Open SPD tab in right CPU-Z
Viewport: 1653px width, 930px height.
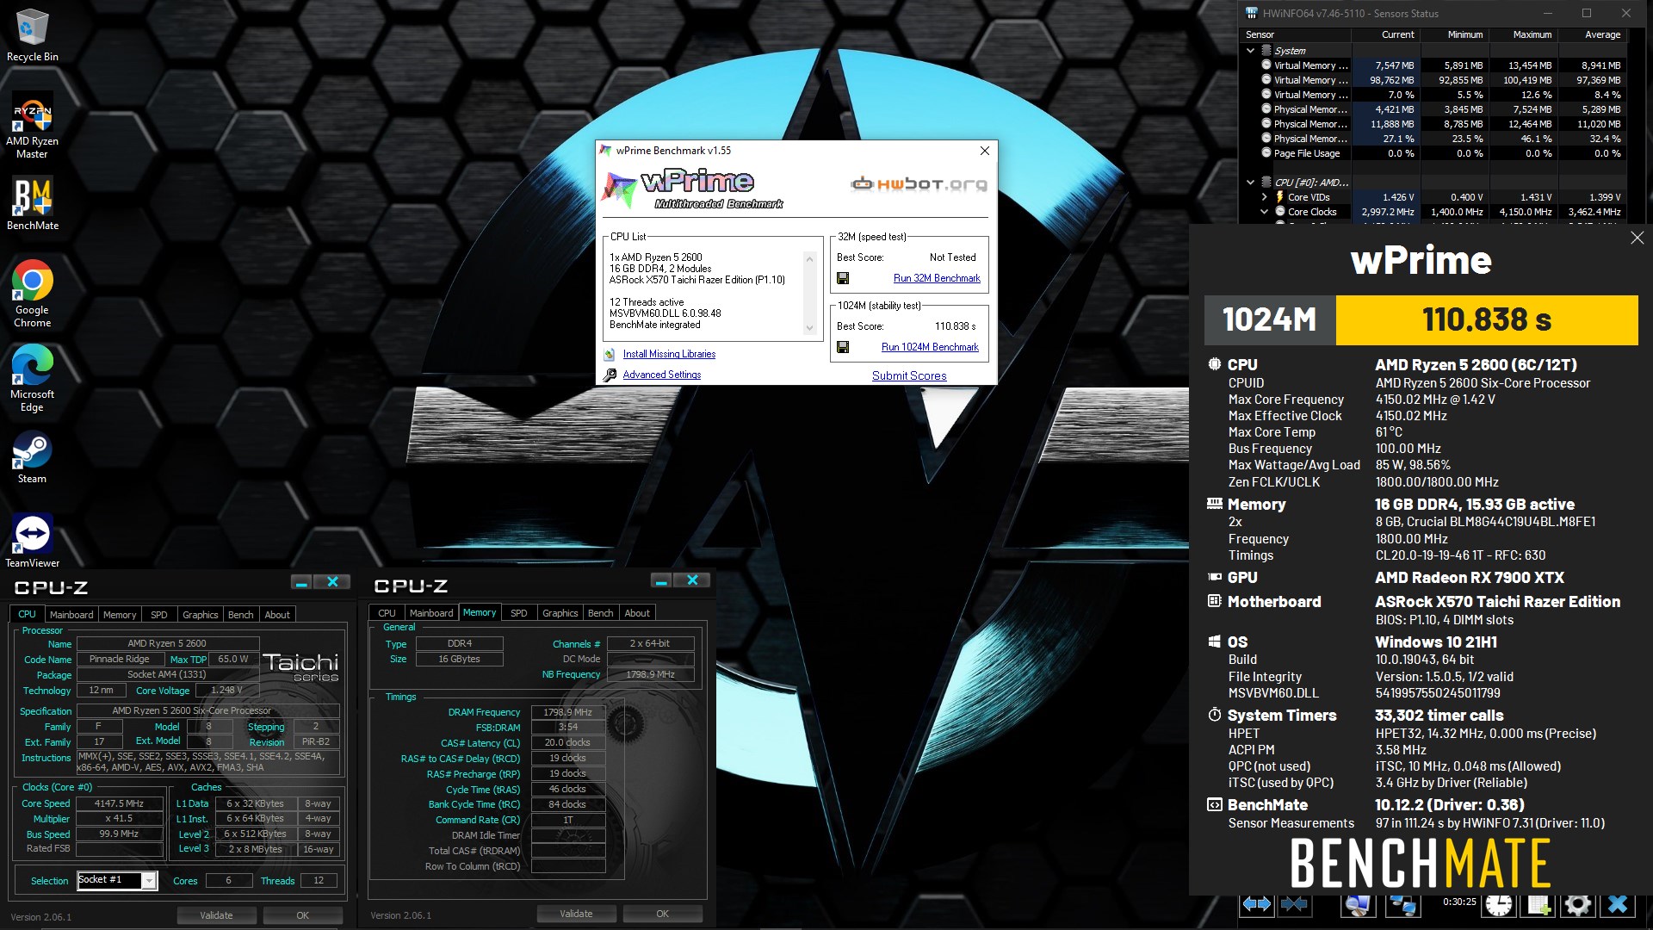pos(519,613)
